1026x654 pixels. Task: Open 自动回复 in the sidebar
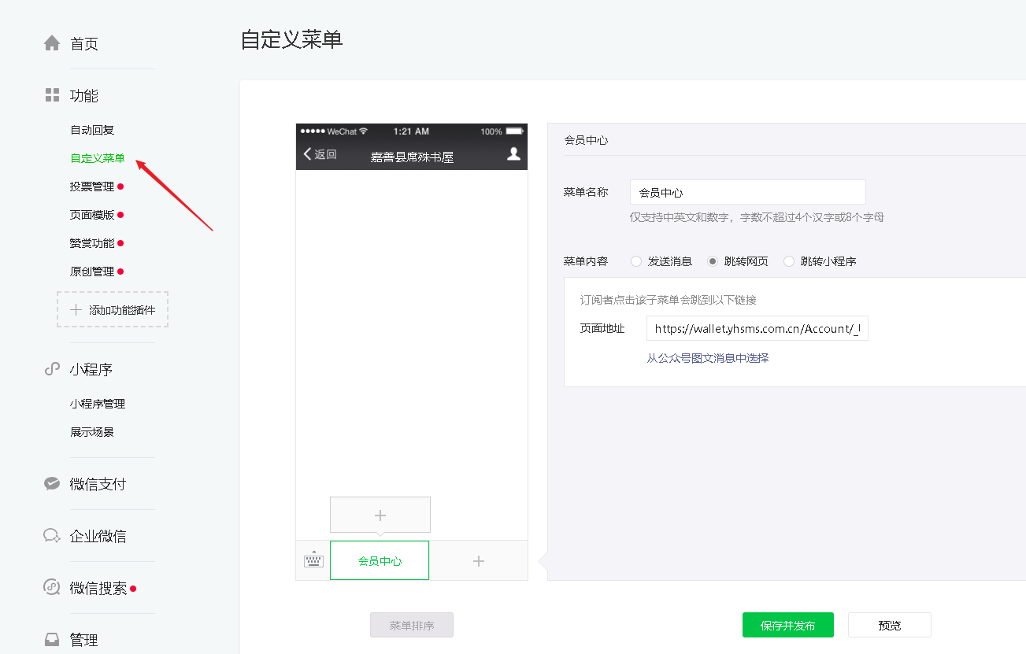[x=92, y=130]
